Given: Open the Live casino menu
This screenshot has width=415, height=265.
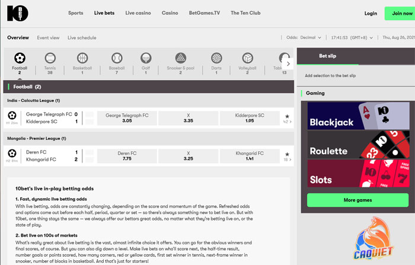Looking at the screenshot, I should point(138,13).
